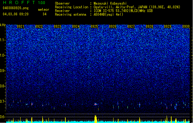Click the 0925 time marker
193x123 pixels.
click(94, 26)
